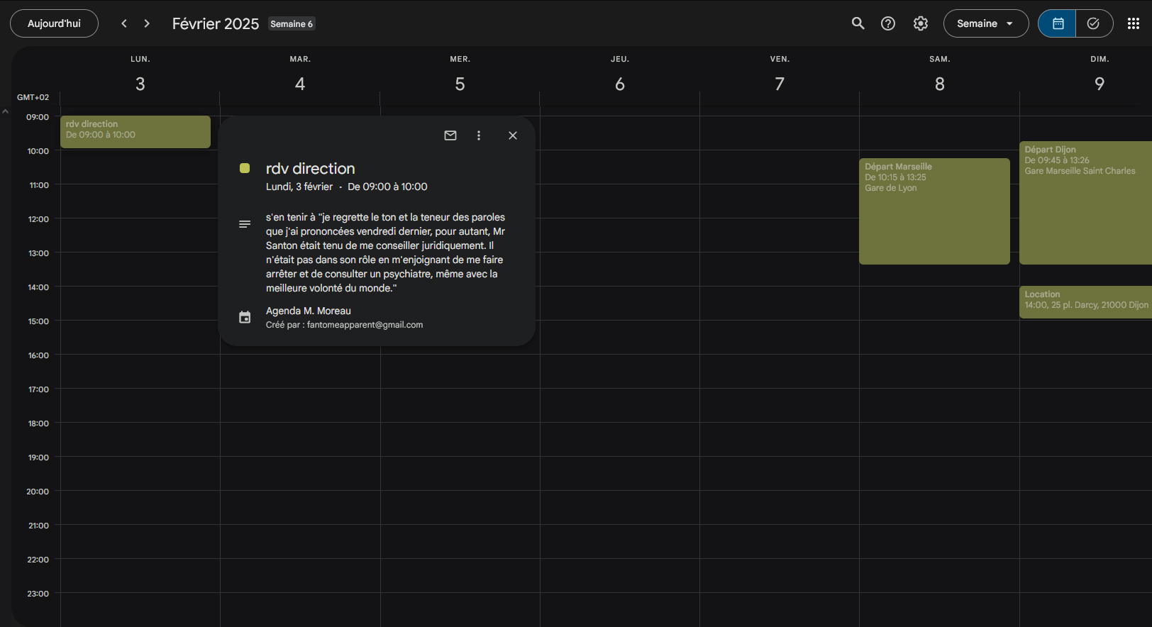Click the calendar icon beside Agenda M. Moreau
This screenshot has height=627, width=1152.
click(245, 317)
